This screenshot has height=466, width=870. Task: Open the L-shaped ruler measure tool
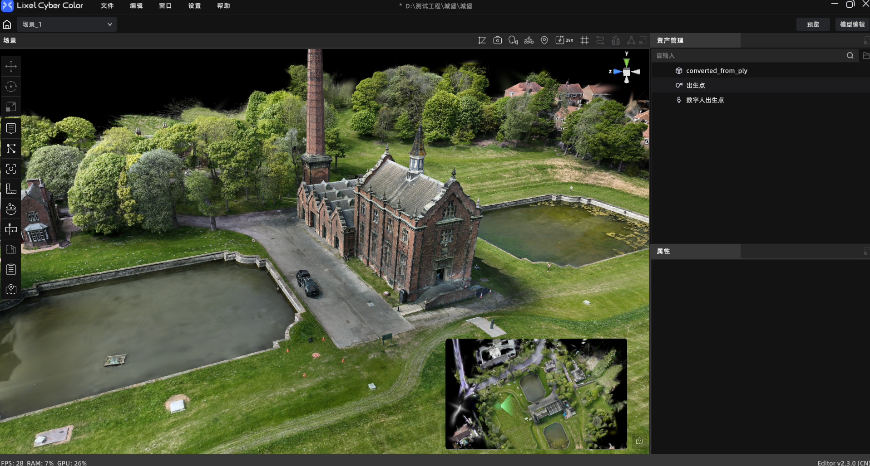click(11, 189)
